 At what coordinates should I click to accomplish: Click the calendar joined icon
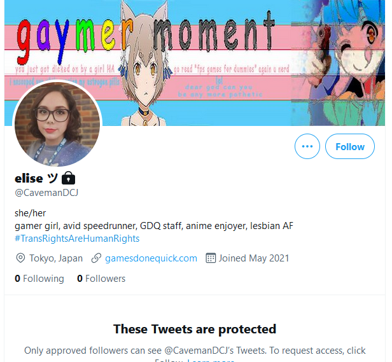point(211,258)
